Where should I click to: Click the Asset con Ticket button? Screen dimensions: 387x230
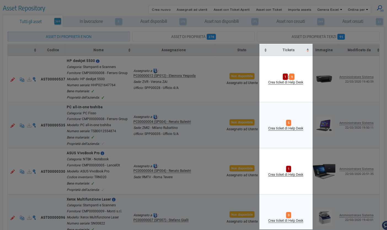[x=269, y=10]
